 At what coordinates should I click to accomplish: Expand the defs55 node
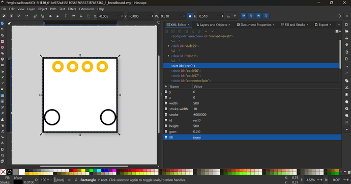pyautogui.click(x=168, y=46)
